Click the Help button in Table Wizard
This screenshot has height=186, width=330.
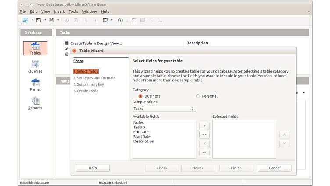tap(93, 168)
